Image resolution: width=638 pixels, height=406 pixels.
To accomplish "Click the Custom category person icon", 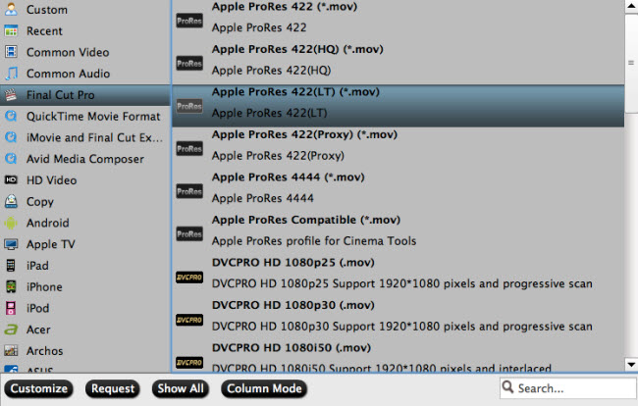I will coord(11,9).
